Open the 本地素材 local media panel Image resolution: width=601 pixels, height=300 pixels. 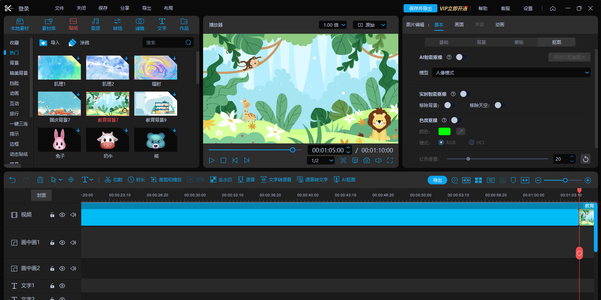[x=20, y=24]
